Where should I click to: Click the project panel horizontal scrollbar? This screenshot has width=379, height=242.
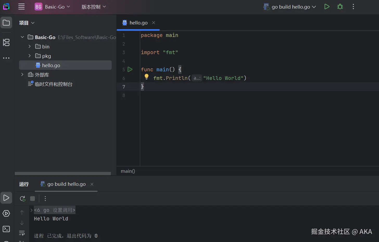pos(63,174)
